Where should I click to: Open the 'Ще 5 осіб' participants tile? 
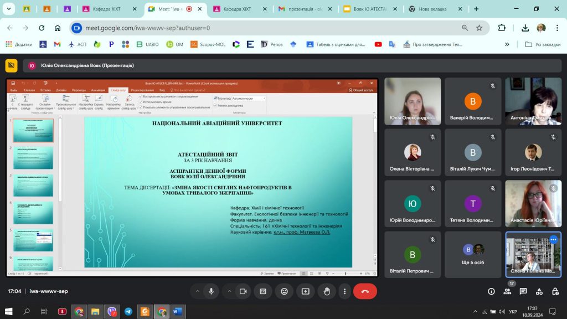473,254
